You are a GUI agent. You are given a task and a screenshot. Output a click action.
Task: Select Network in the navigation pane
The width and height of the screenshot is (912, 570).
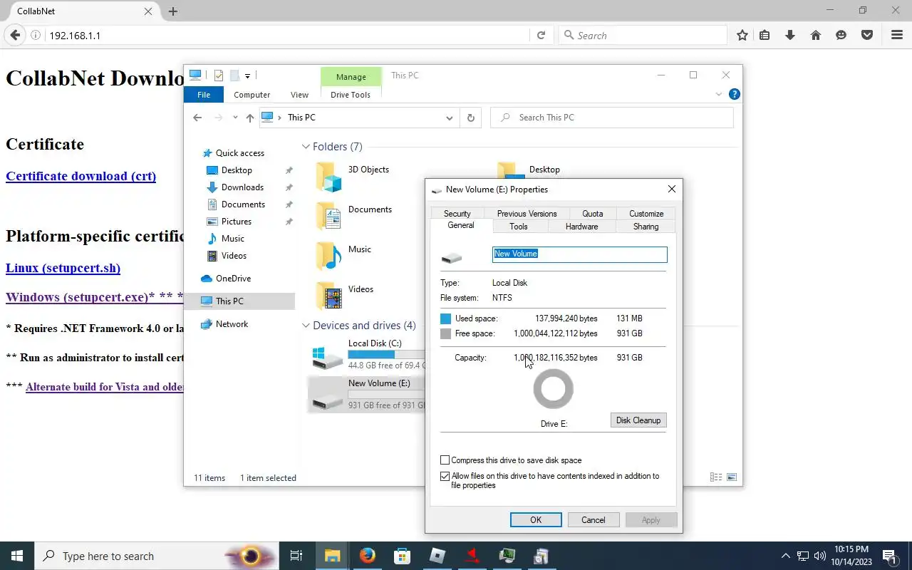232,324
